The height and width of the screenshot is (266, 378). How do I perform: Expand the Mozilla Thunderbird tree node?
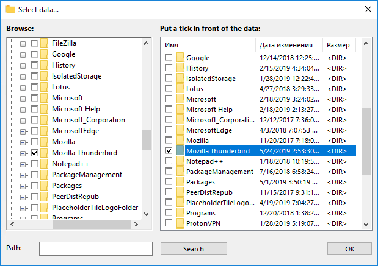pos(23,153)
